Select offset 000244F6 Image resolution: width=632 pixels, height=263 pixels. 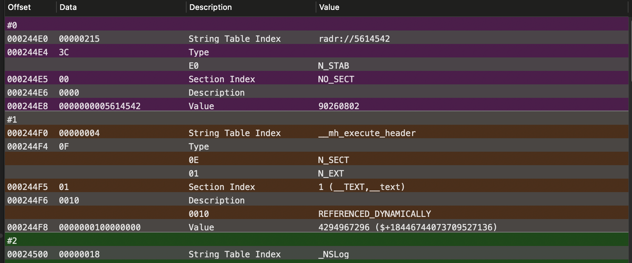[28, 201]
